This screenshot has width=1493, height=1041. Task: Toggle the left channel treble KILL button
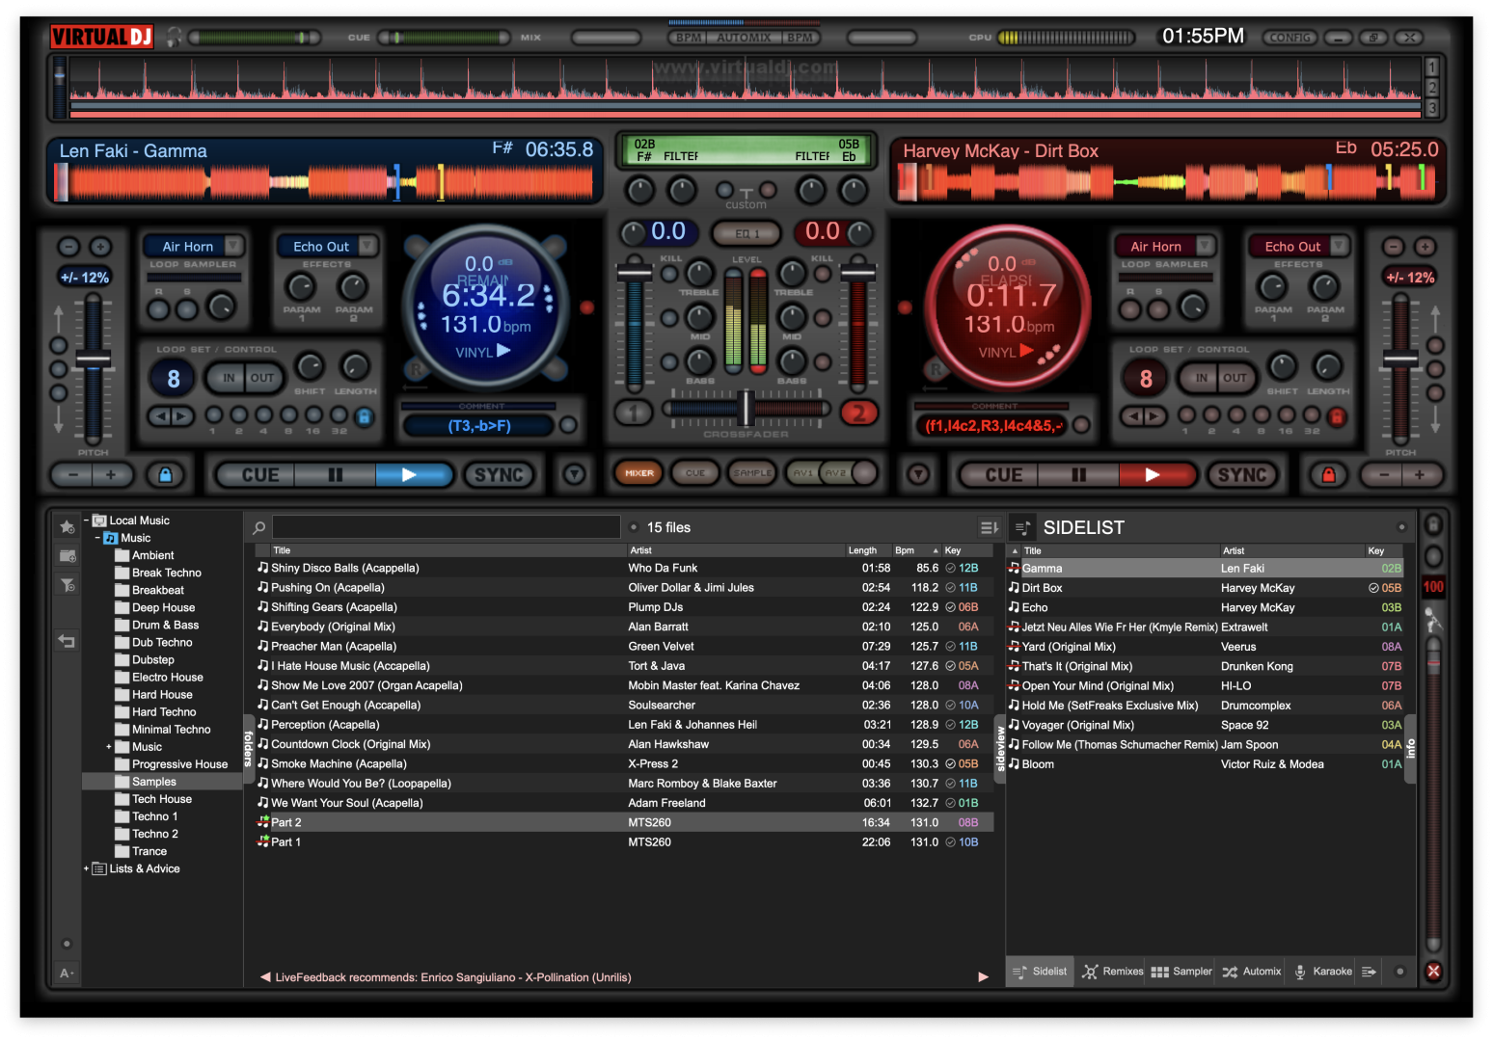pyautogui.click(x=668, y=274)
